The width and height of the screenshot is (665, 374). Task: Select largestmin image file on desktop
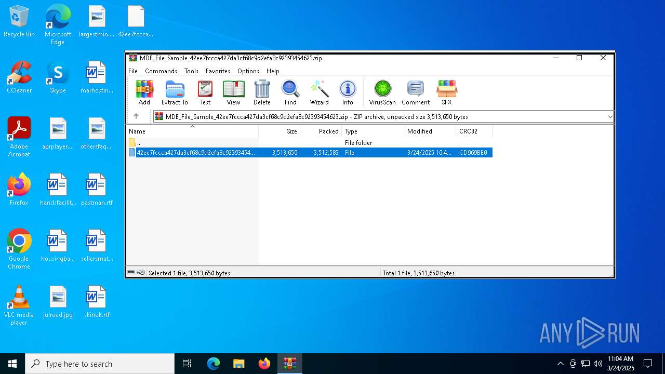[97, 22]
